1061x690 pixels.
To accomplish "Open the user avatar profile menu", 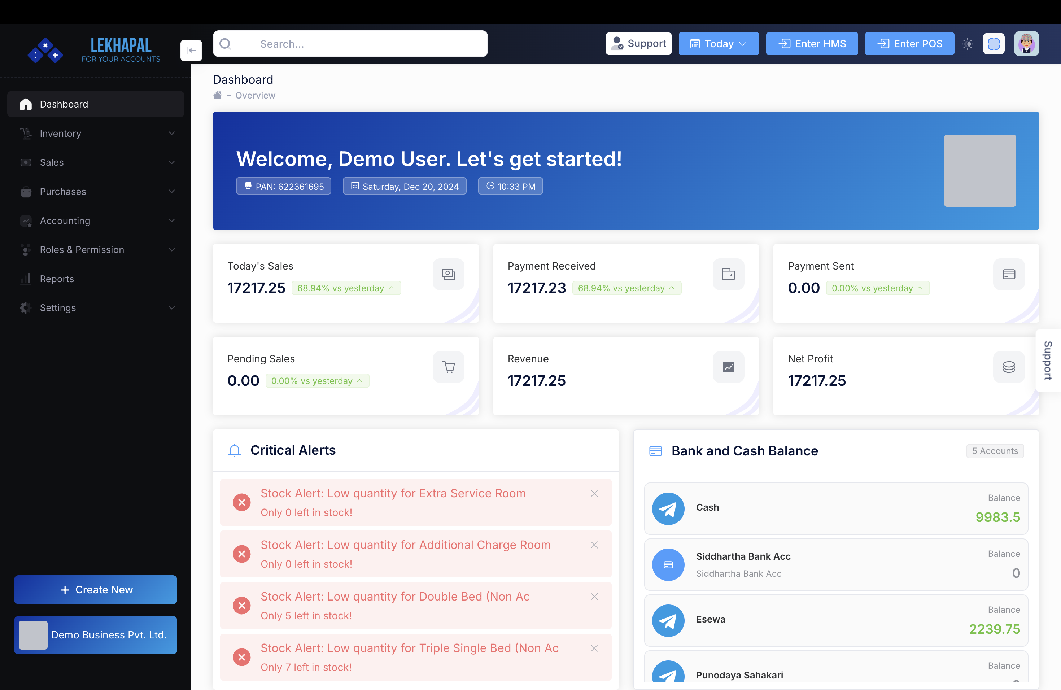I will point(1026,44).
